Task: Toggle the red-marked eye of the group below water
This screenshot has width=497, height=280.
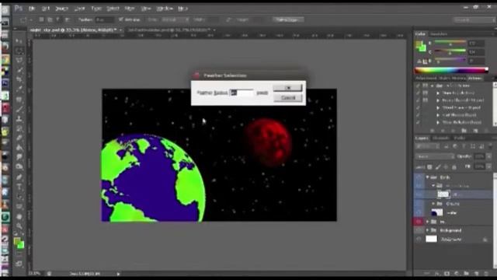Action: [419, 222]
